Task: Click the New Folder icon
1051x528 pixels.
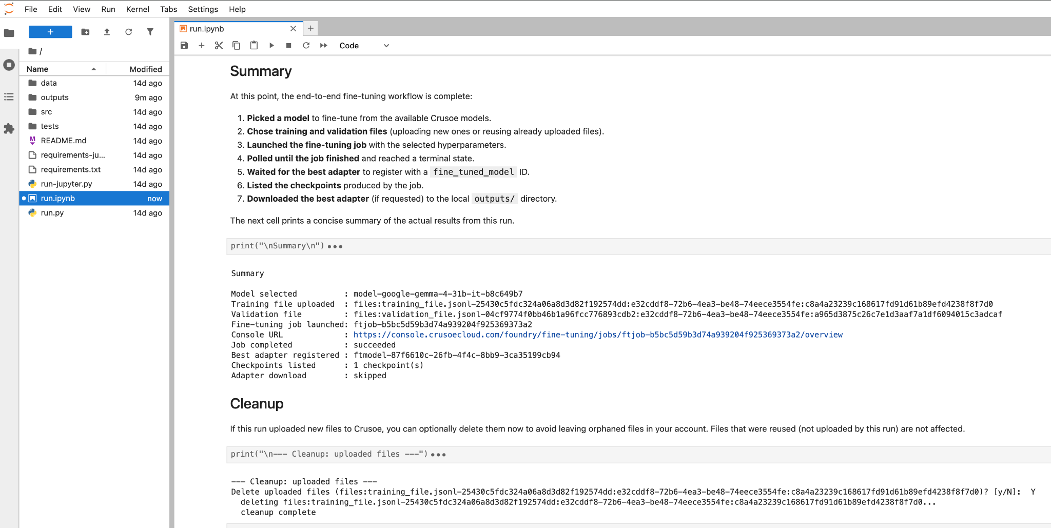Action: click(86, 32)
